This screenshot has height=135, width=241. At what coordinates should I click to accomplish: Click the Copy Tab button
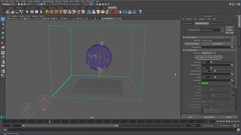(229, 117)
